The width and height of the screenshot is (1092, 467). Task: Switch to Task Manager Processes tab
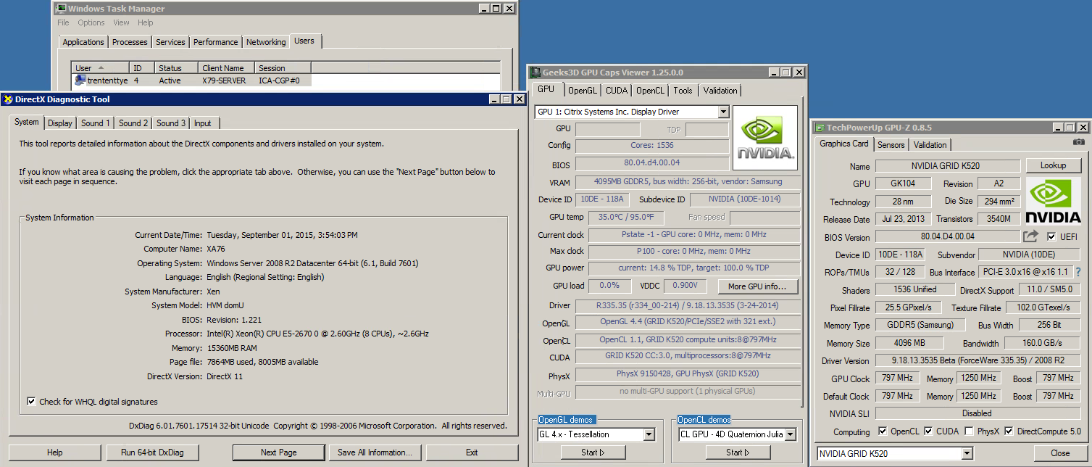(130, 42)
